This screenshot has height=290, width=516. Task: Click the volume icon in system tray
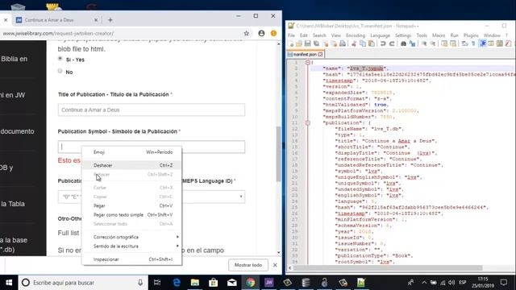(x=451, y=283)
